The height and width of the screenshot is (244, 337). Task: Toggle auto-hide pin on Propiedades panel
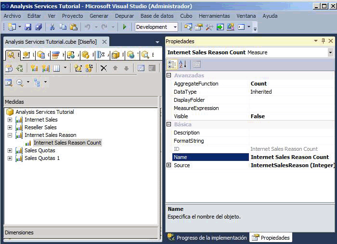point(323,41)
